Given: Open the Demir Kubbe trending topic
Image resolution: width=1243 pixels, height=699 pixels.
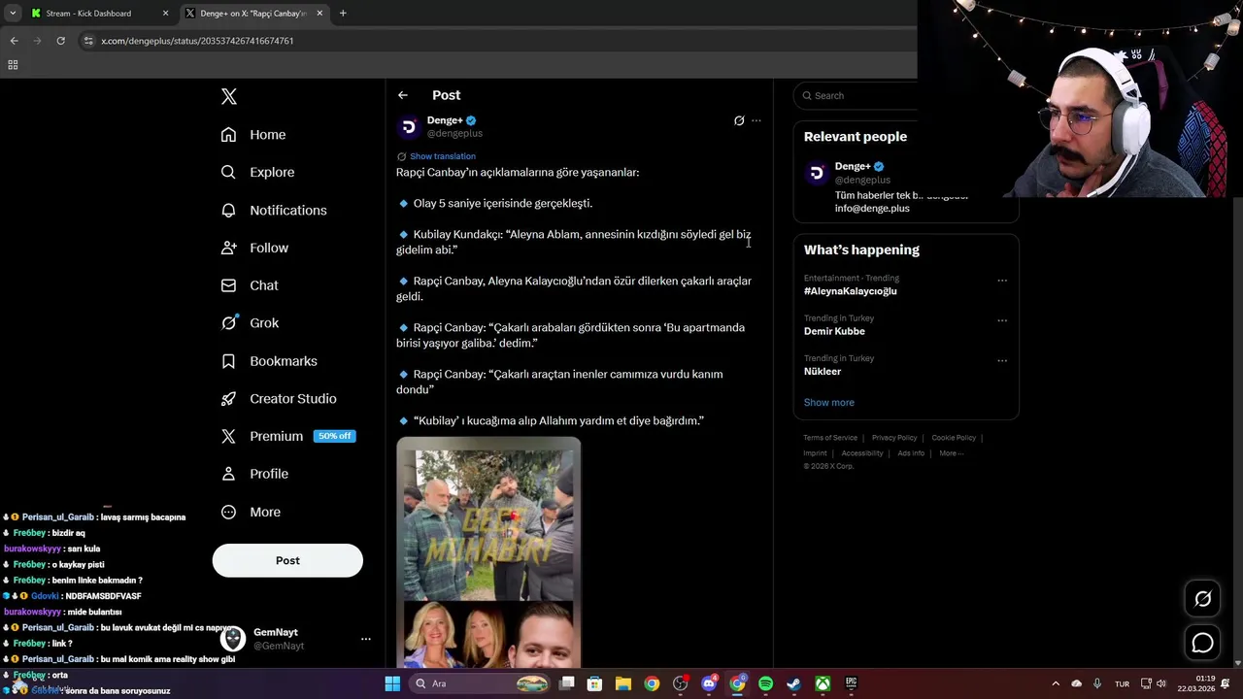Looking at the screenshot, I should [x=834, y=331].
